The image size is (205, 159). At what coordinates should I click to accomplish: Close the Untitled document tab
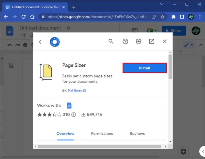(x=63, y=7)
